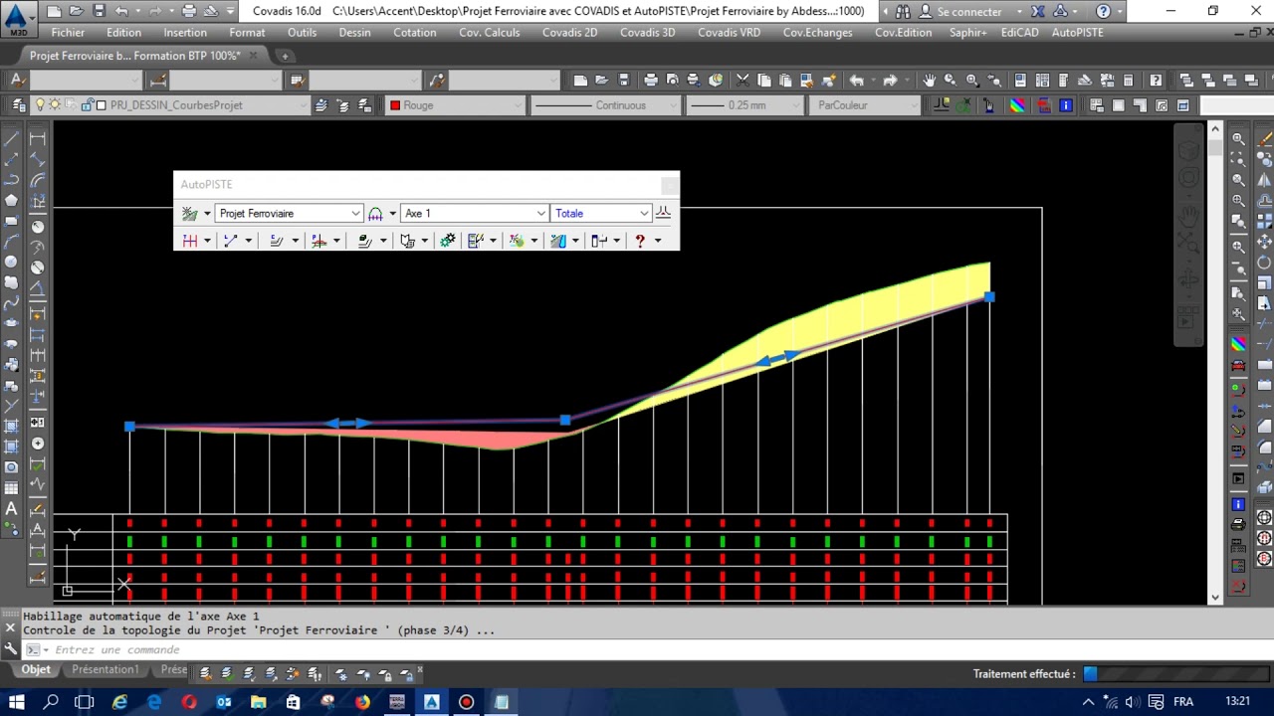Click the AutoPISTE red profile stakes icon
Image resolution: width=1274 pixels, height=716 pixels.
point(190,241)
